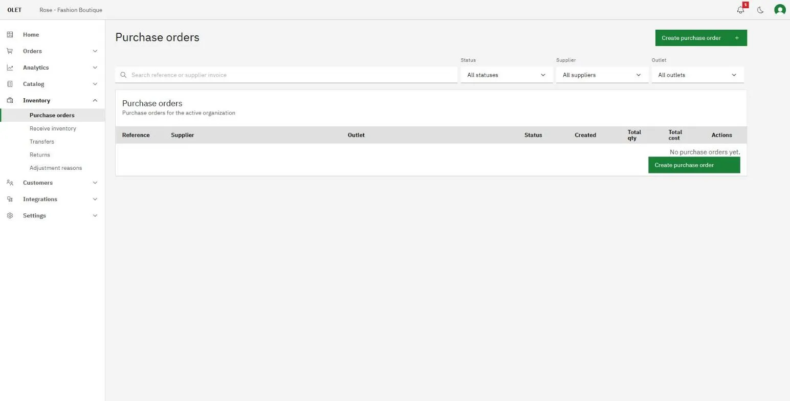Click the Outlet column header
The image size is (790, 401).
coord(356,135)
